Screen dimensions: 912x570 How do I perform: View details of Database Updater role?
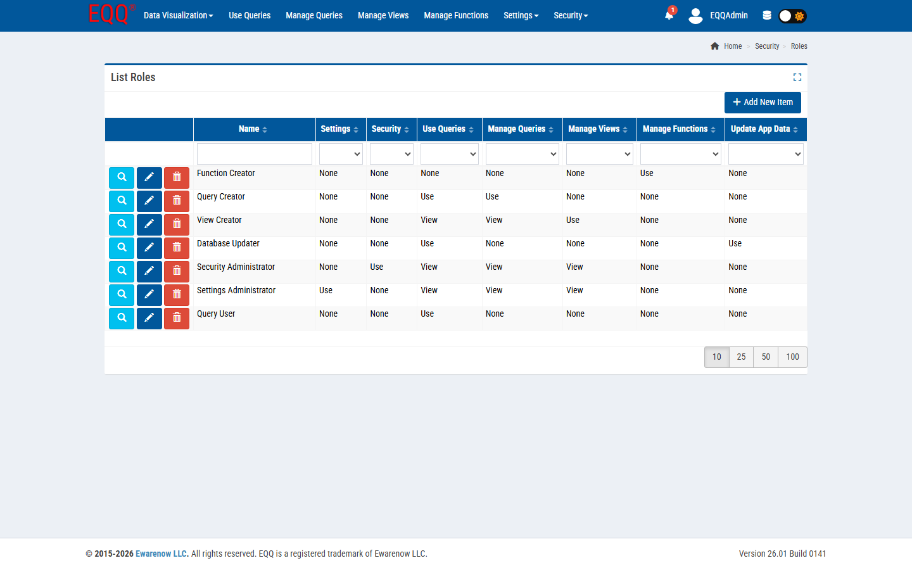(x=122, y=248)
